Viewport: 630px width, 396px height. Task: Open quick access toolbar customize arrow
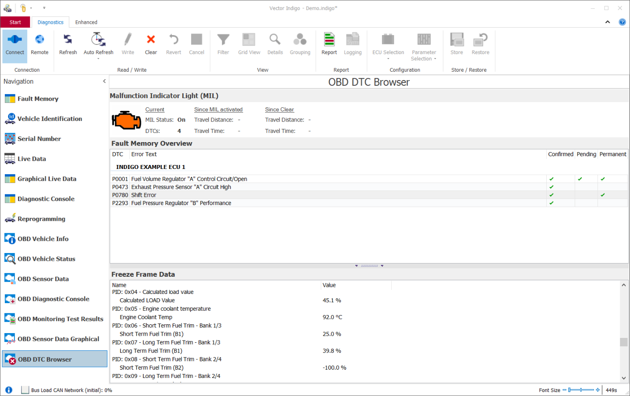pyautogui.click(x=44, y=8)
